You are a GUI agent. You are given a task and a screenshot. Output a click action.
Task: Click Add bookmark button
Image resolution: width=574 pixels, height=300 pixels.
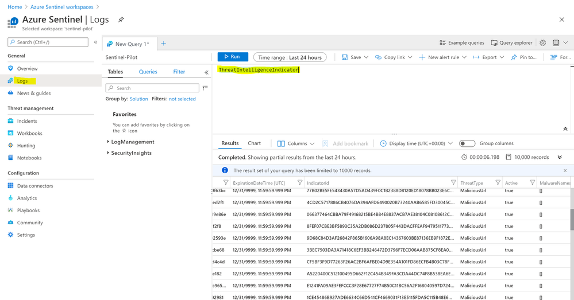point(345,143)
